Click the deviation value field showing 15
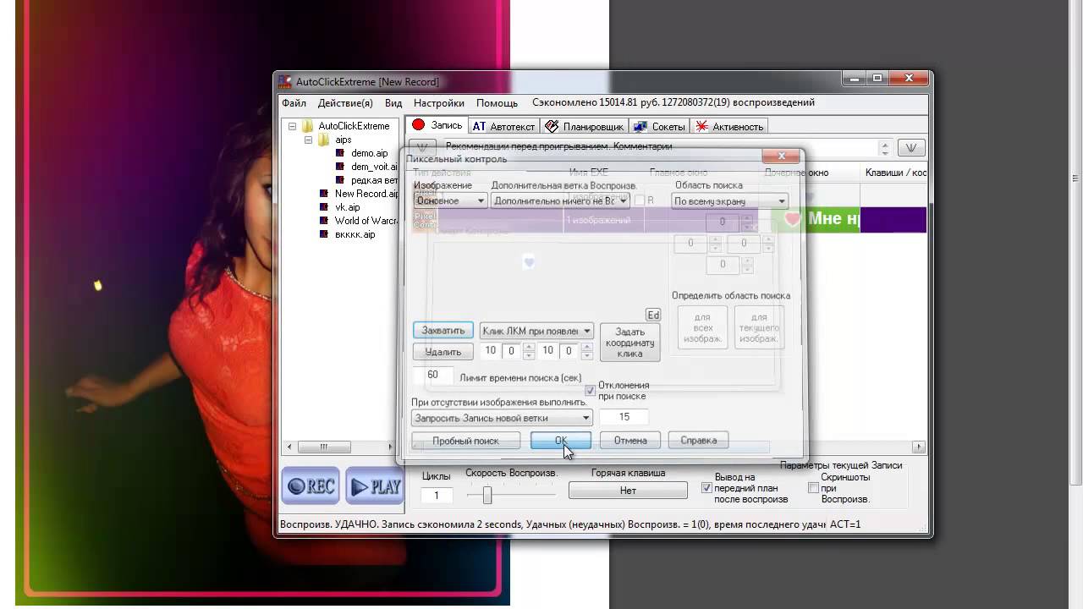 point(624,417)
